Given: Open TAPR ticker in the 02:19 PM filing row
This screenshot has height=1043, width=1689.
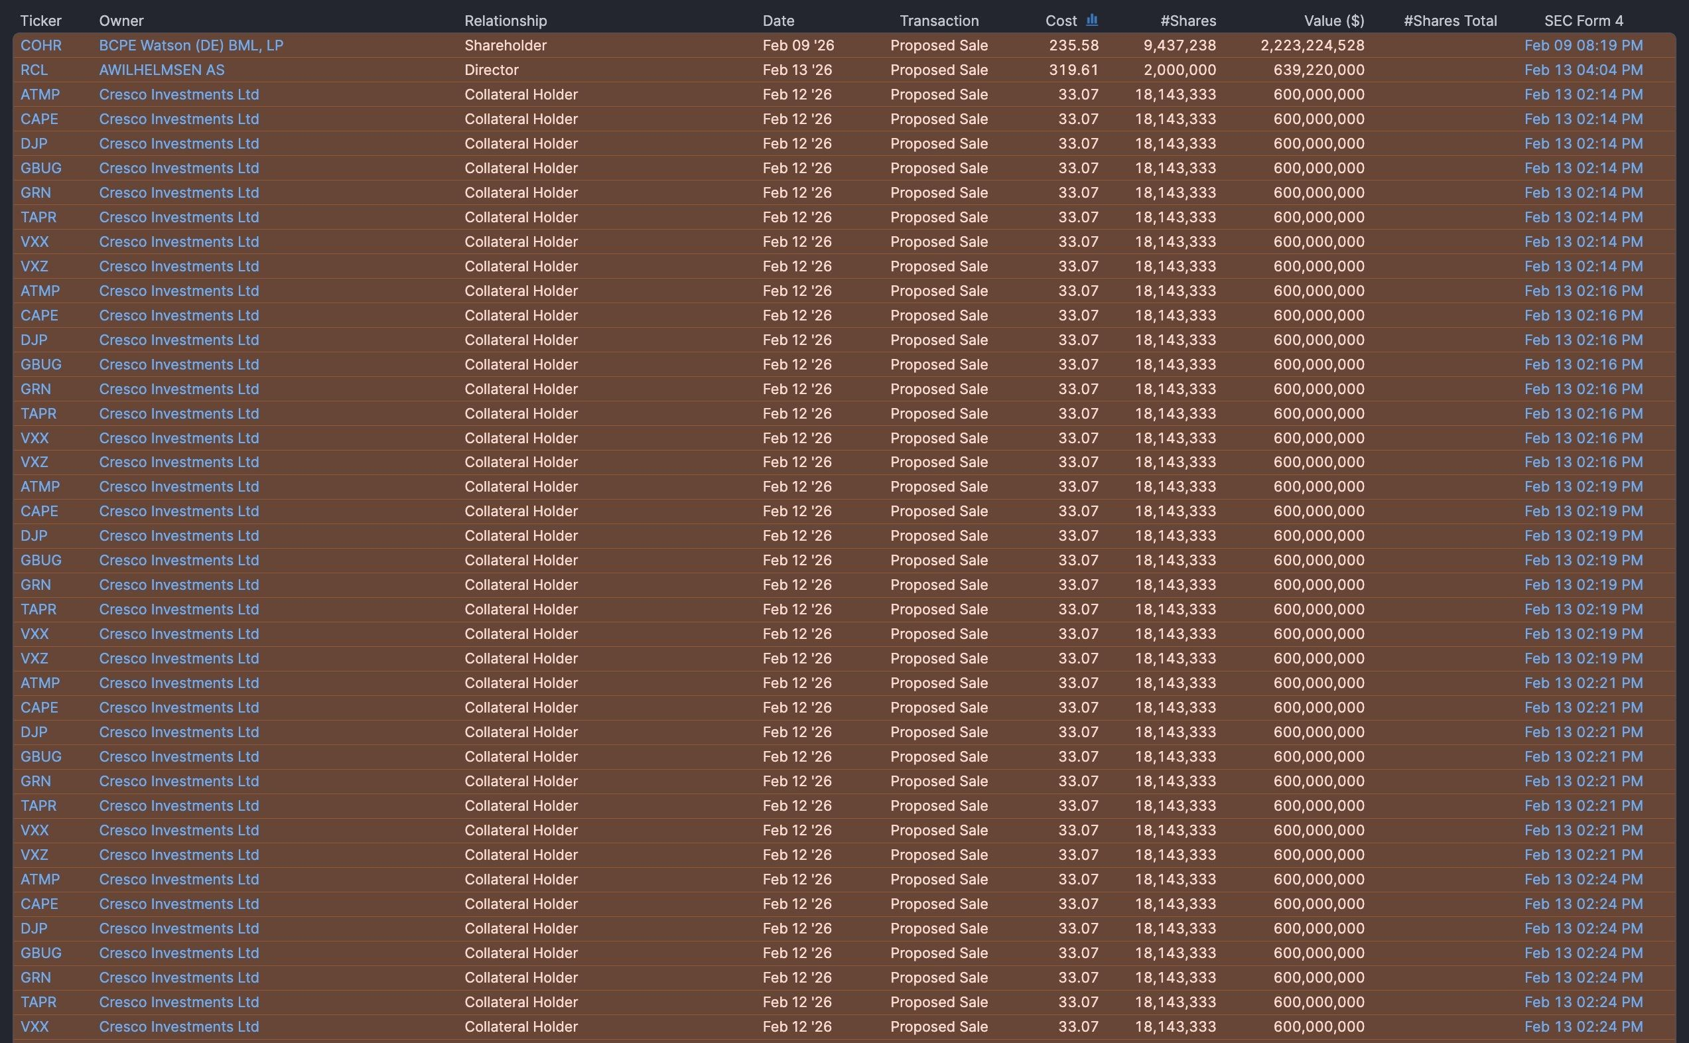Looking at the screenshot, I should click(38, 609).
